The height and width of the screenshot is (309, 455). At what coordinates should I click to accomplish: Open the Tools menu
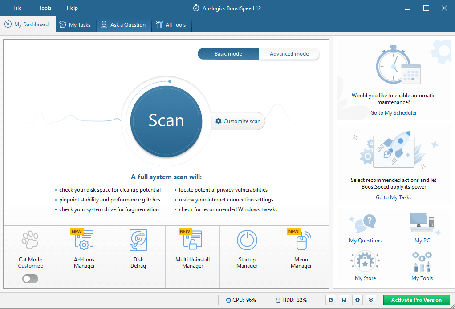45,8
